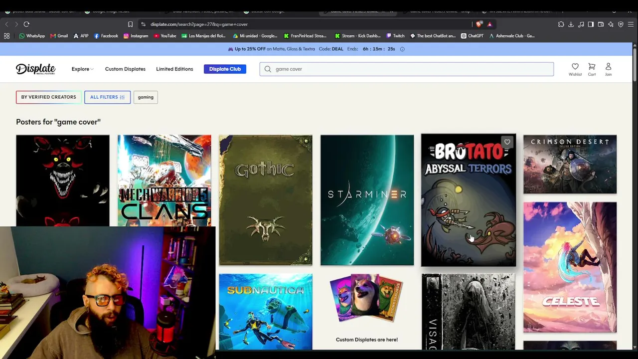
Task: Open the Ashenvale Club bookmark
Action: click(512, 36)
